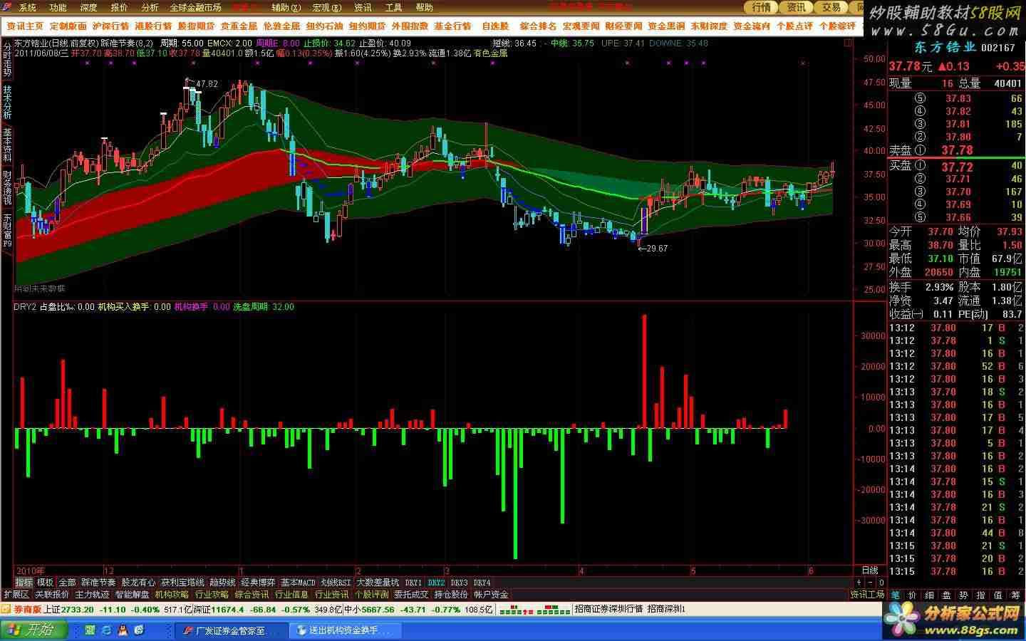Image resolution: width=1026 pixels, height=641 pixels.
Task: Click 资讯工场 button at bottom right
Action: pos(867,594)
